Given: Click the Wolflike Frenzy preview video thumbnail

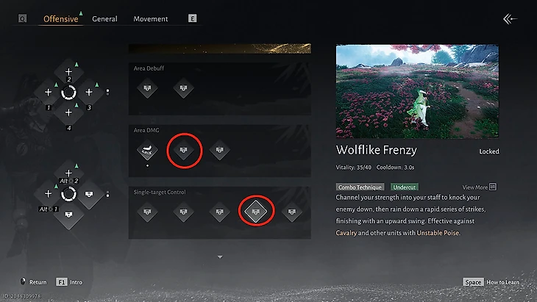Looking at the screenshot, I should (x=417, y=91).
